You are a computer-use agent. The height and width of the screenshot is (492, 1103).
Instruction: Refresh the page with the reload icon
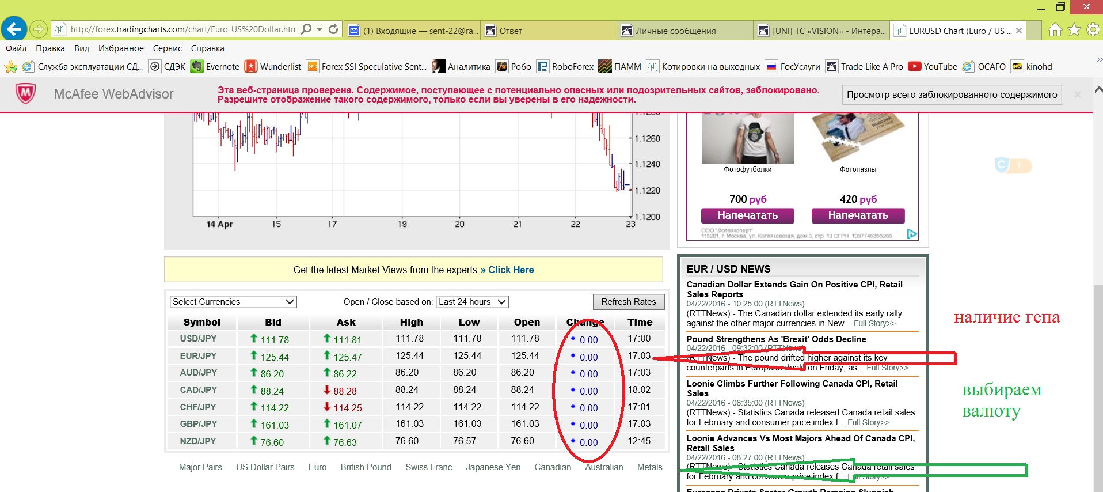click(333, 29)
